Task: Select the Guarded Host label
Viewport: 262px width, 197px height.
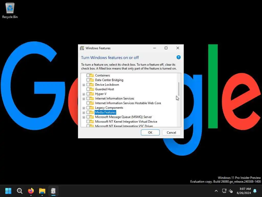Action: click(104, 89)
